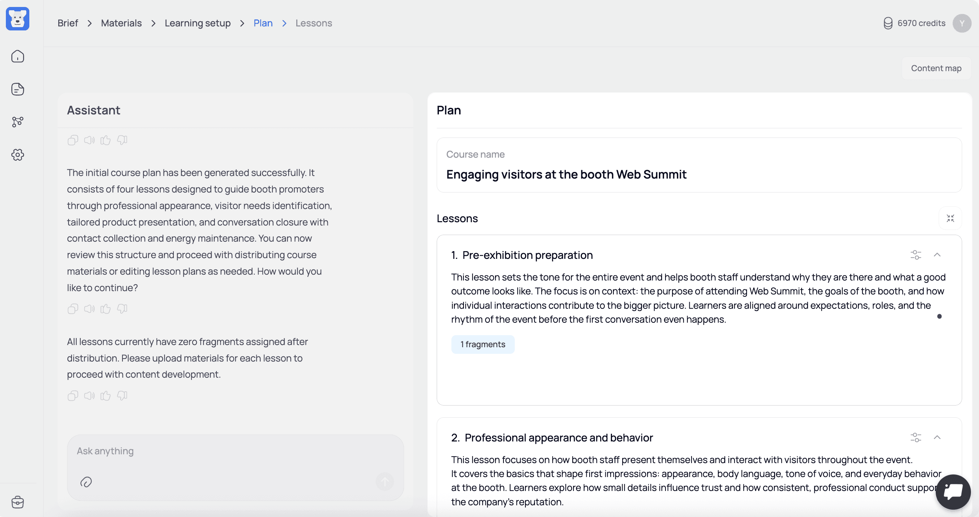Open the documents icon in sidebar

click(x=18, y=89)
